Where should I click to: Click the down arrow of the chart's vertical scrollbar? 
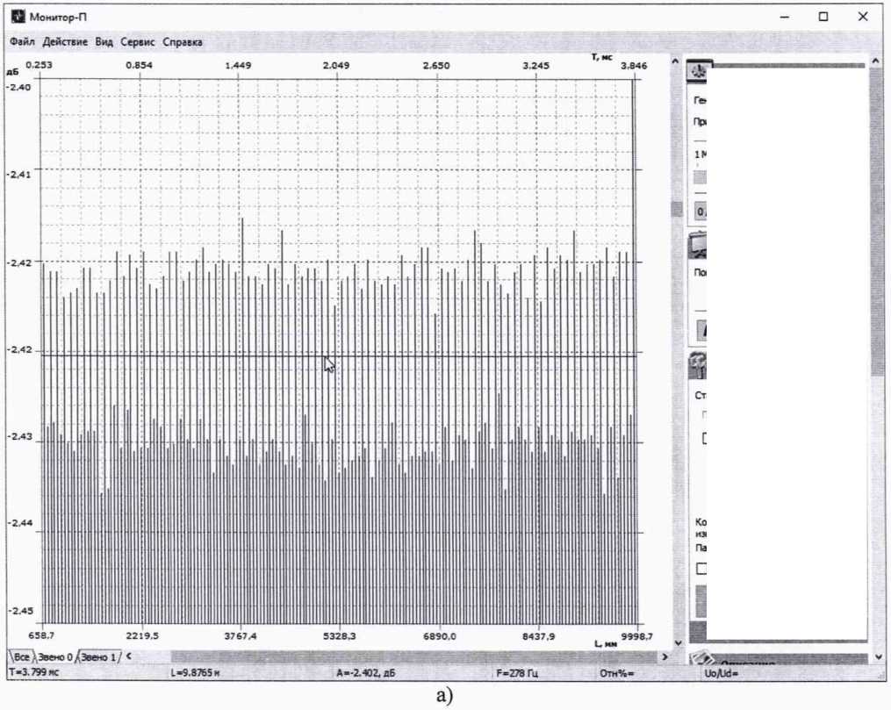pyautogui.click(x=676, y=642)
